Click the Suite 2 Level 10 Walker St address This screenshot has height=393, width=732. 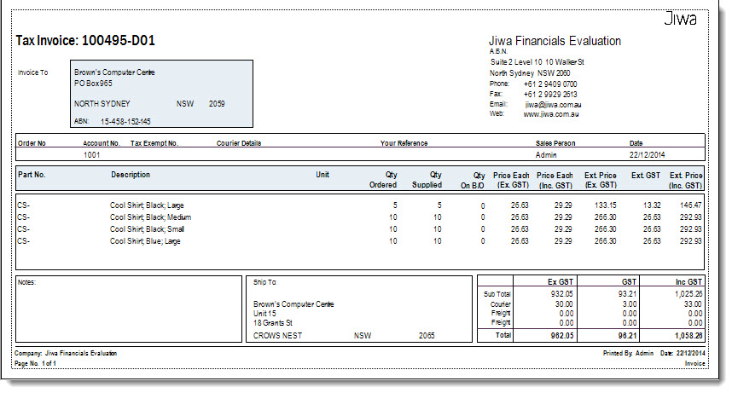537,62
